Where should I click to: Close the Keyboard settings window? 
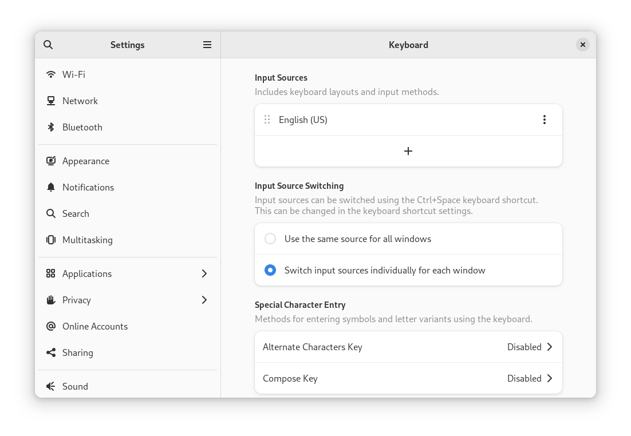(x=583, y=45)
